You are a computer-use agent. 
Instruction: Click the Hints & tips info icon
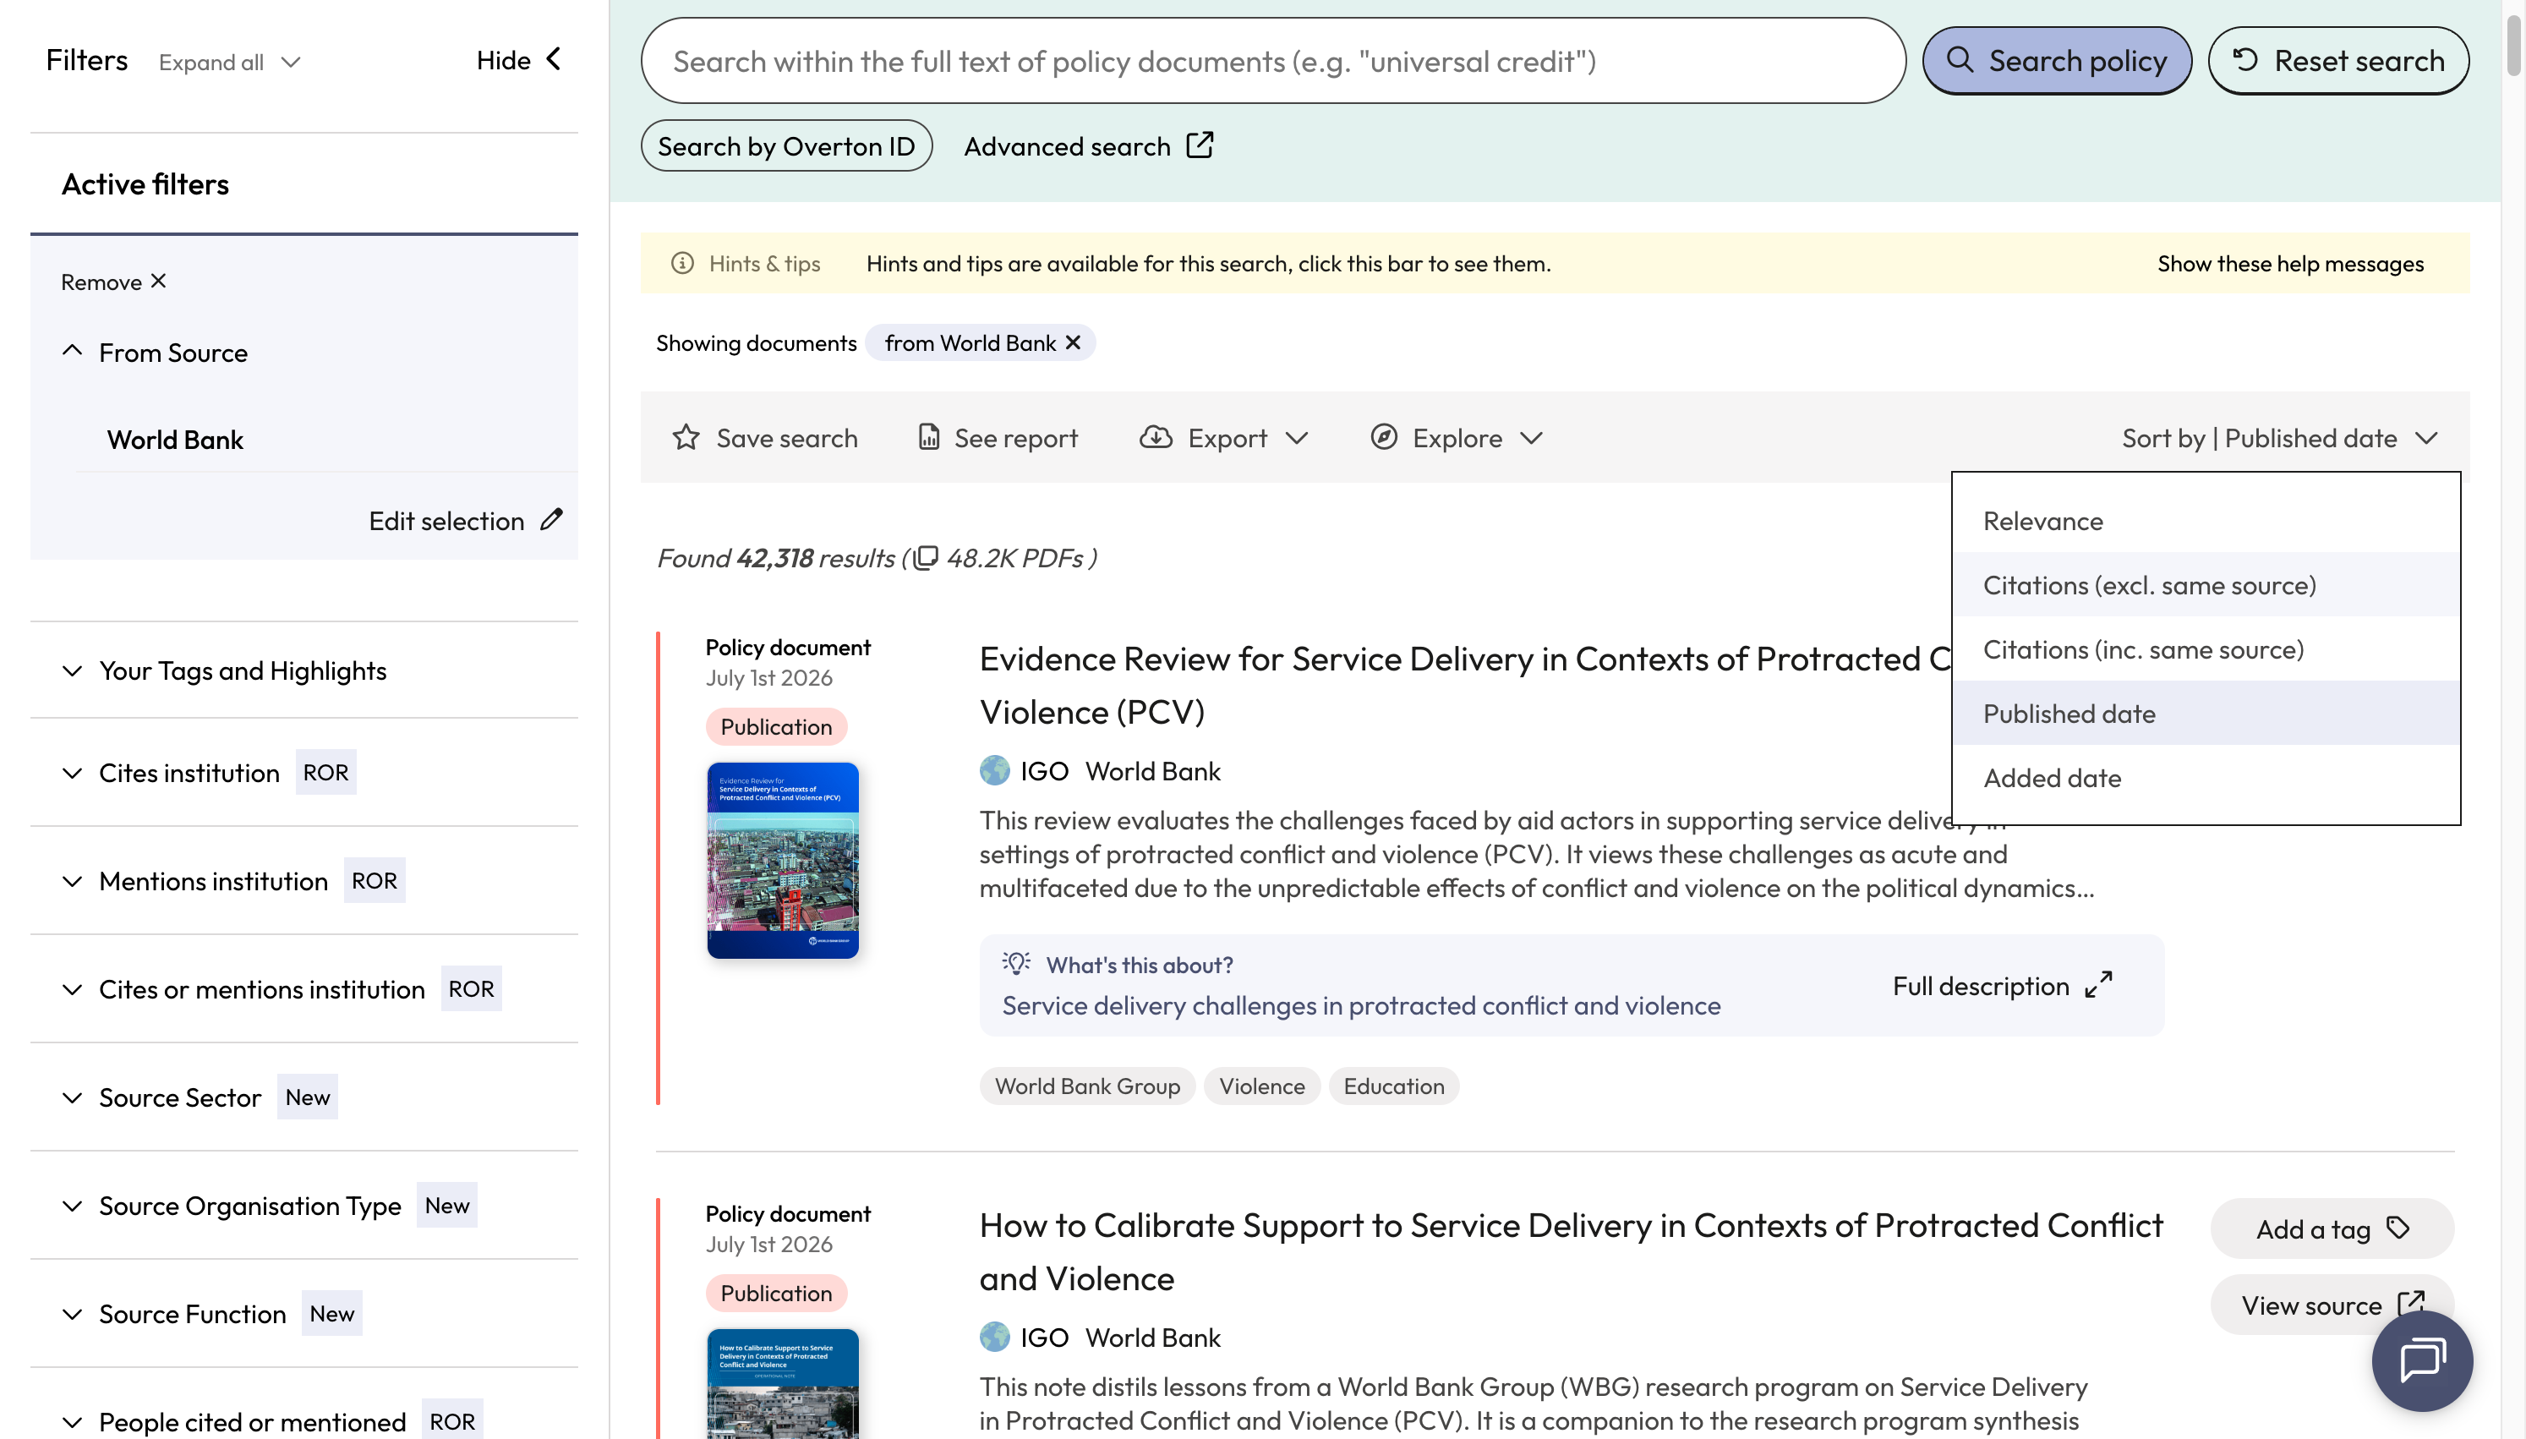[x=682, y=263]
